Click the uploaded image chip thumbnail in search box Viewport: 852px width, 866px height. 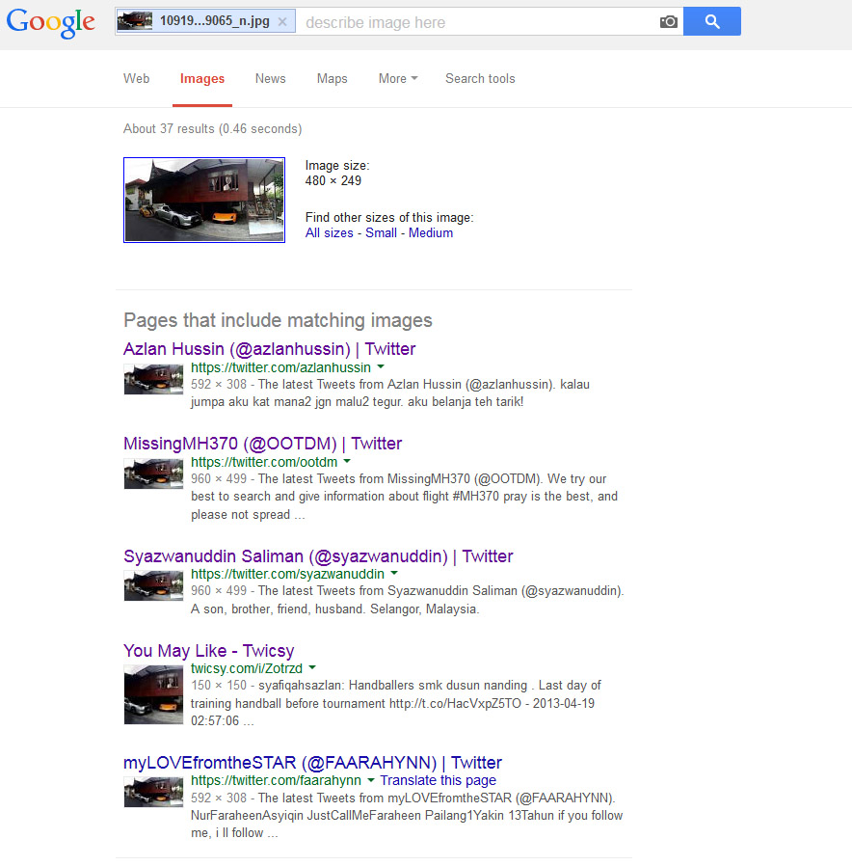(135, 21)
